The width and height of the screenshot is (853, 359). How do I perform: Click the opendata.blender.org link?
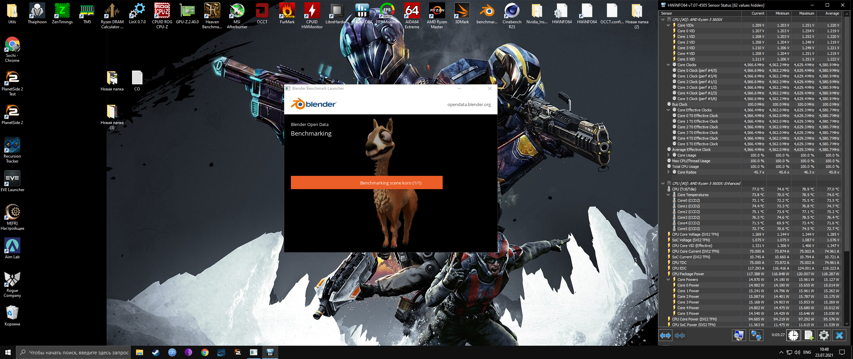point(469,104)
